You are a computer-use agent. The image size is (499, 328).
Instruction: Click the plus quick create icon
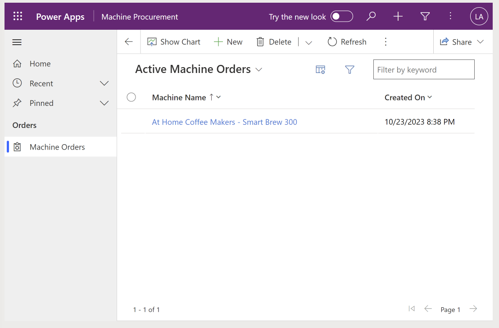398,16
